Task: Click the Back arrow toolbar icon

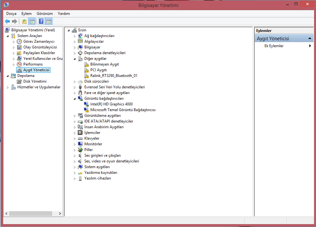Action: click(7, 21)
